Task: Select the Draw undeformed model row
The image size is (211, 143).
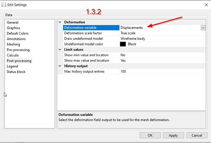Action: pos(134,39)
